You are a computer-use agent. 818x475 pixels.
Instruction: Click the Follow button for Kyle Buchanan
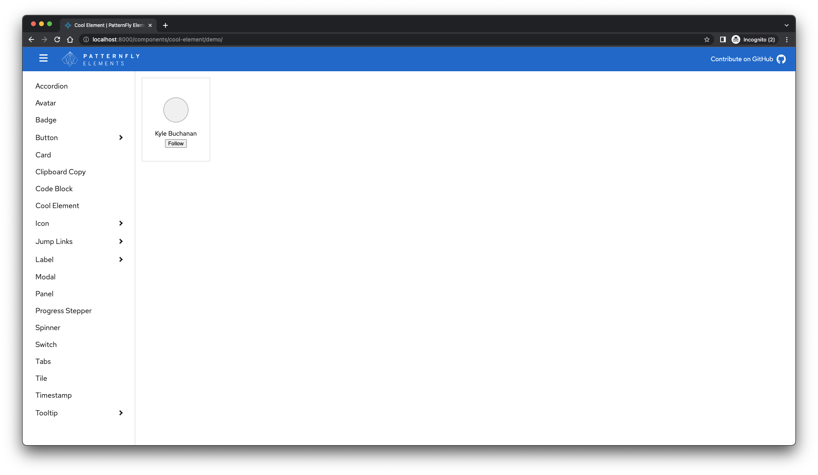[x=175, y=143]
